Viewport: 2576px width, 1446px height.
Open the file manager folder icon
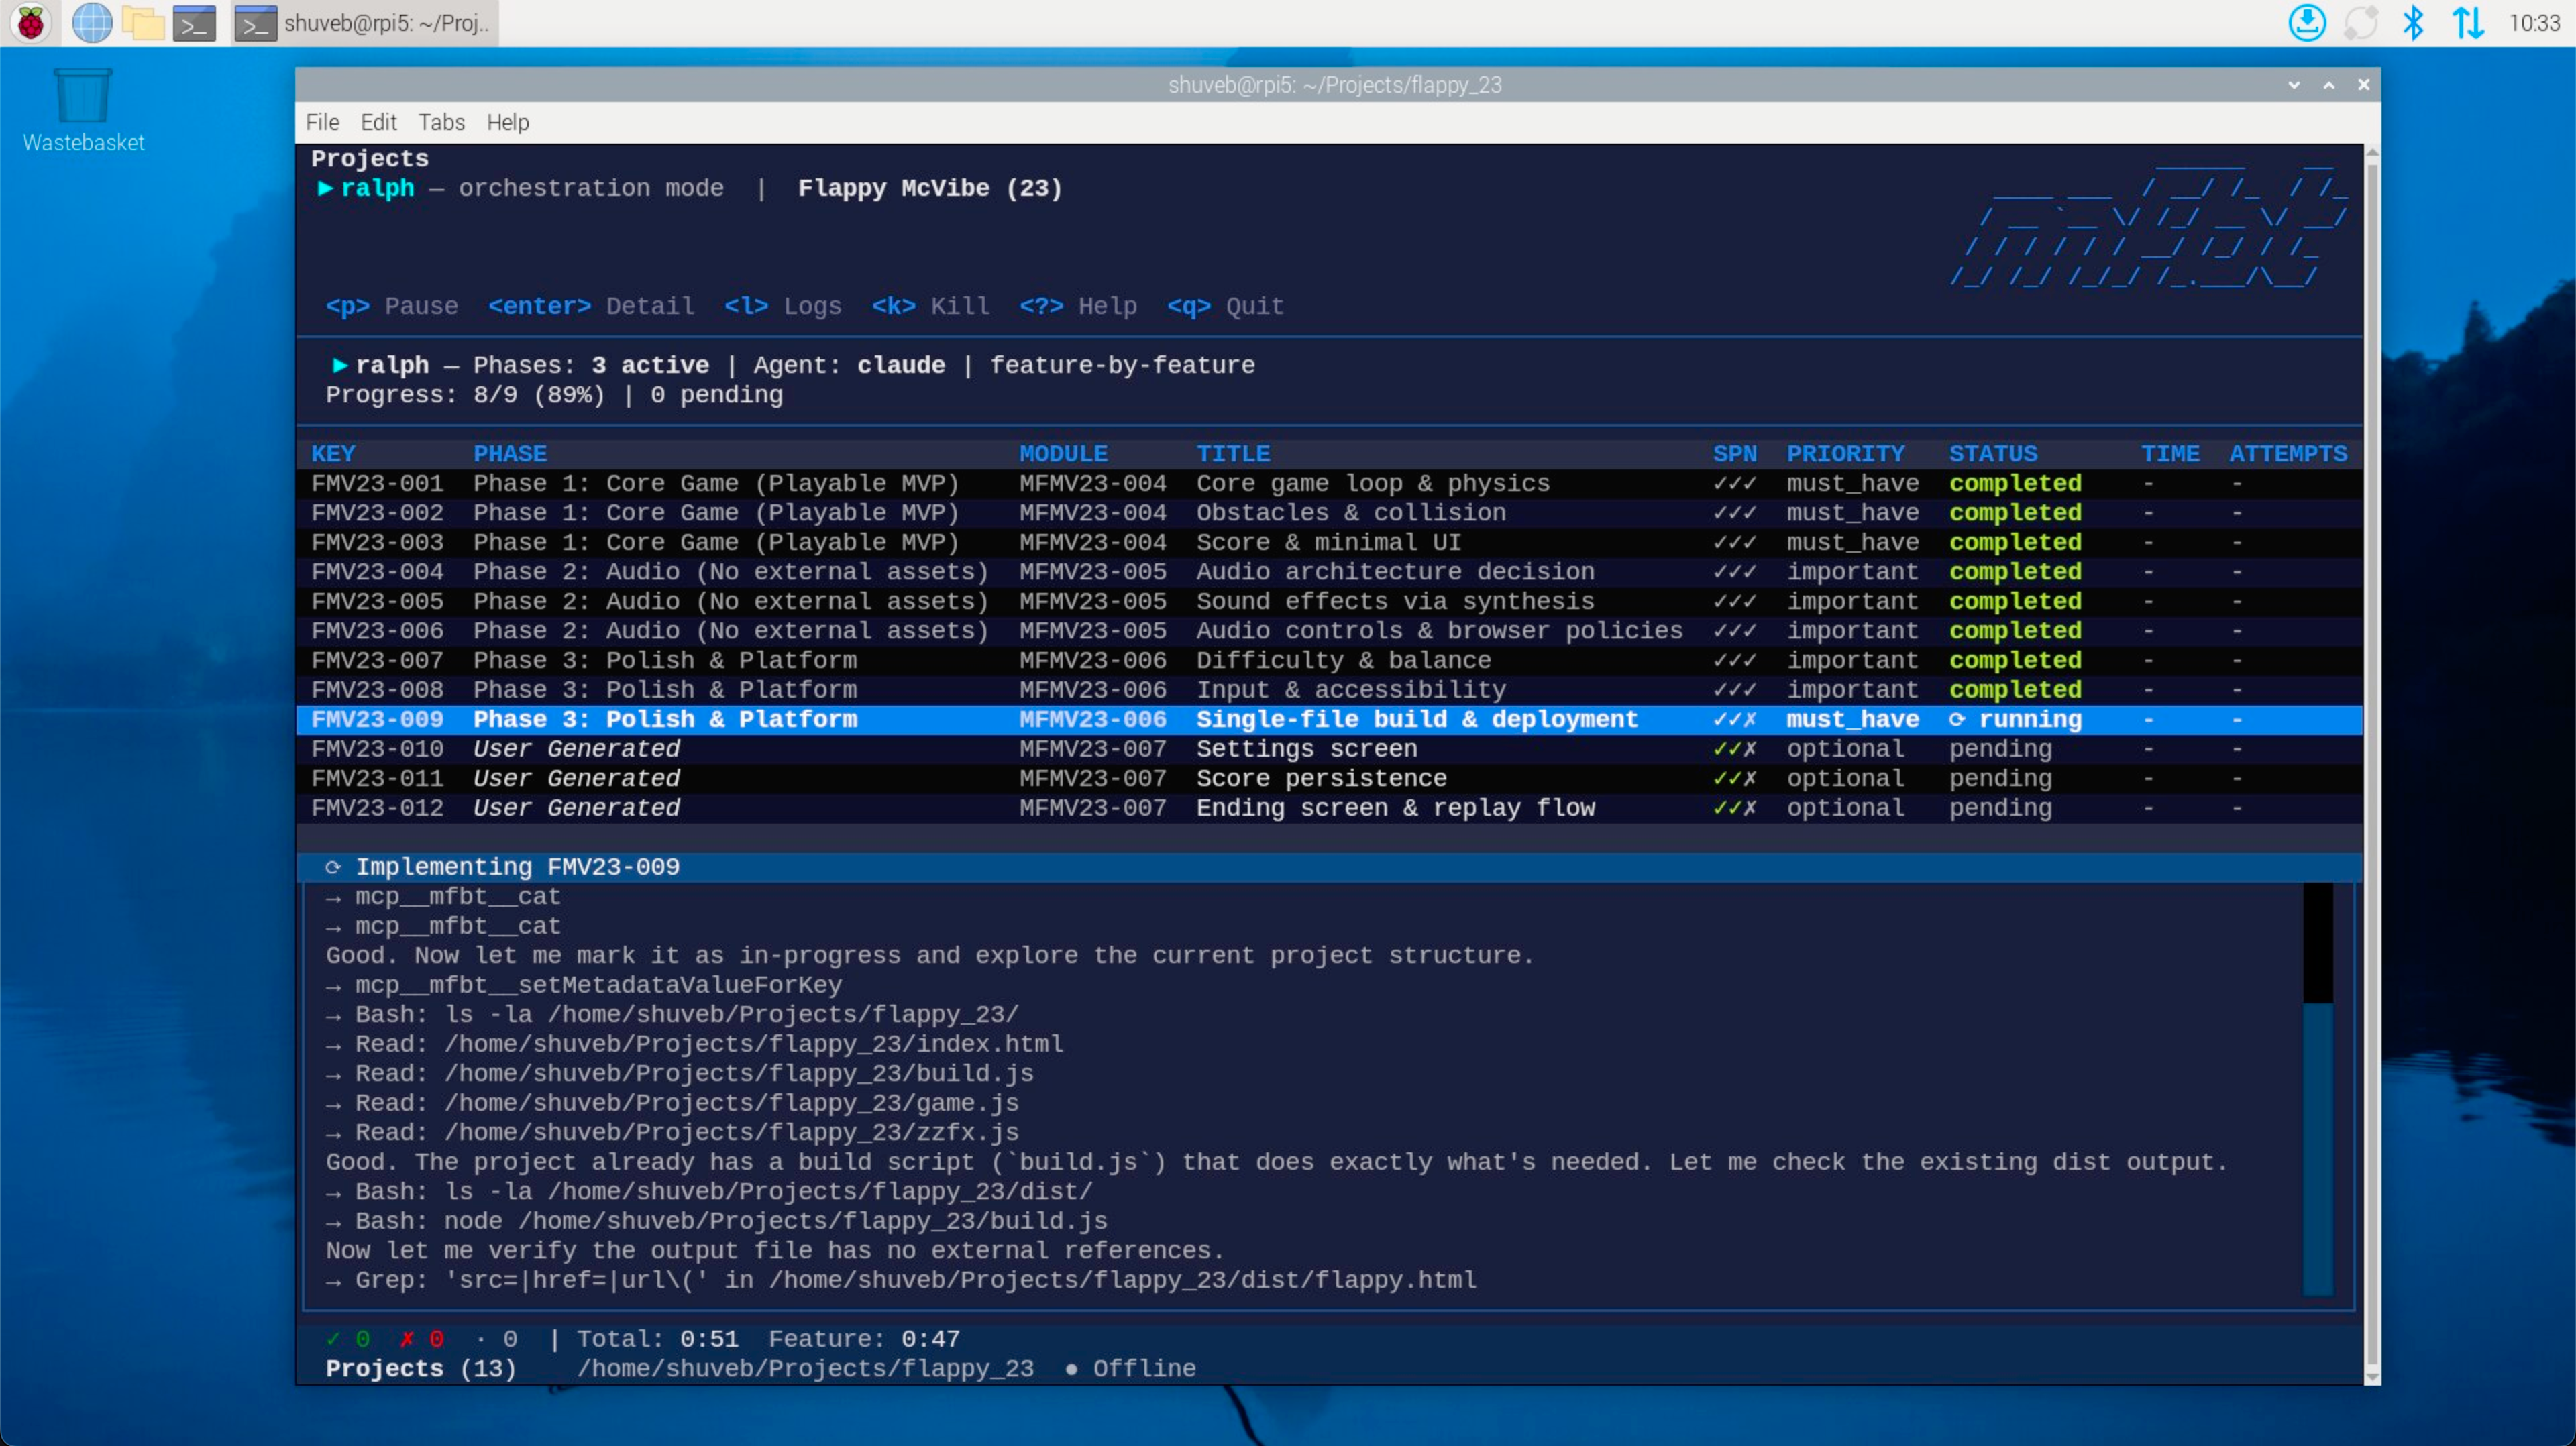point(143,23)
